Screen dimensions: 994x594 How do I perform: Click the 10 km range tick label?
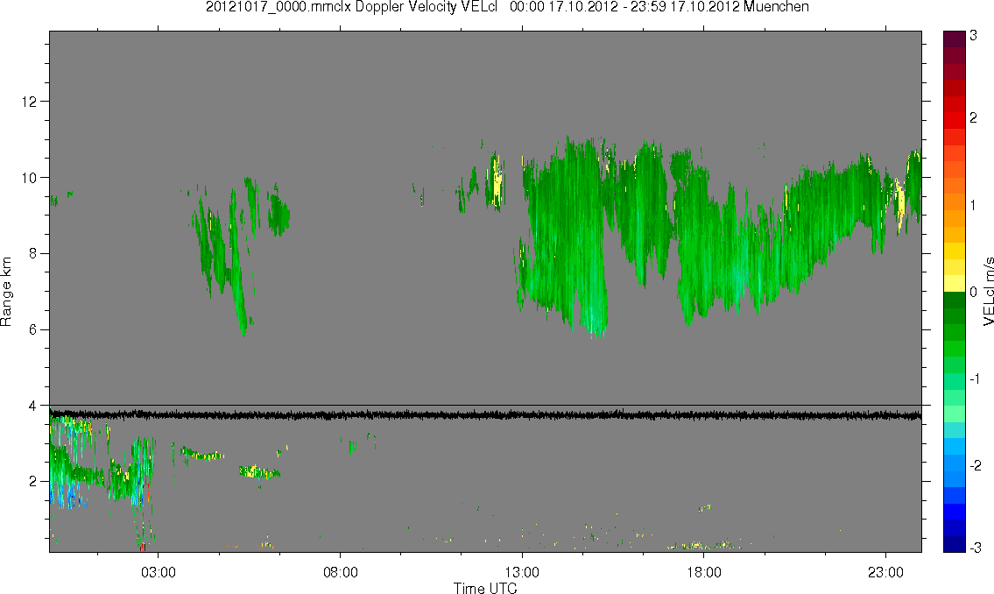[29, 178]
